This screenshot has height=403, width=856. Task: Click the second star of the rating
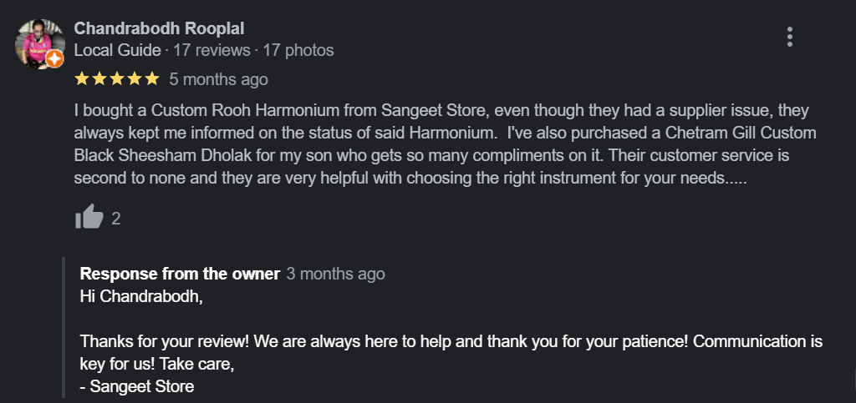pos(99,79)
